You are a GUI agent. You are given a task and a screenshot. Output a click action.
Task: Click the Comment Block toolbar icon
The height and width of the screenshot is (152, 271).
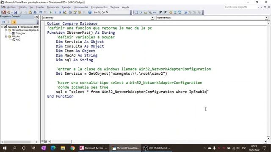tap(175, 12)
